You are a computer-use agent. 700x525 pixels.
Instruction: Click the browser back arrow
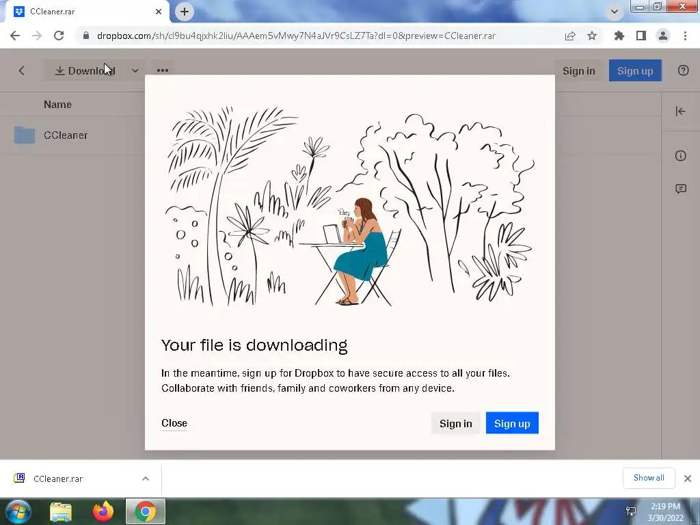point(15,36)
